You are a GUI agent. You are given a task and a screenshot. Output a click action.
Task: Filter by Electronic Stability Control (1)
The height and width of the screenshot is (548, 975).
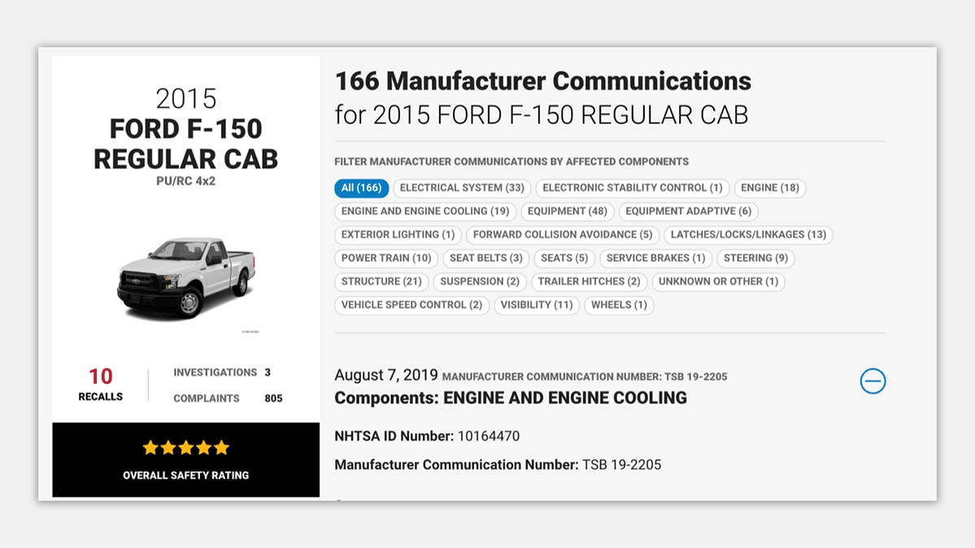(632, 188)
